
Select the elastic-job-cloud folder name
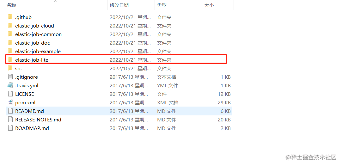point(34,26)
